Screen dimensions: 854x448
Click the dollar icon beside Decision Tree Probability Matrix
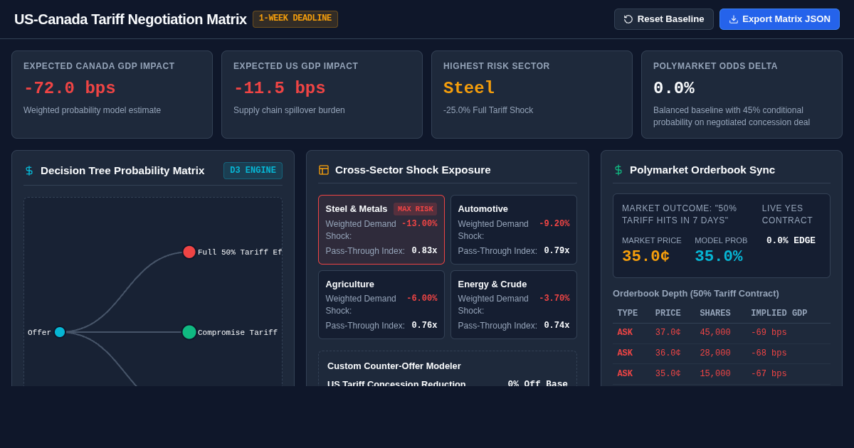click(x=29, y=171)
